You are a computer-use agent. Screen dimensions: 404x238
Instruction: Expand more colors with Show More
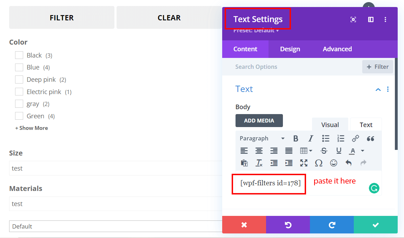point(32,128)
